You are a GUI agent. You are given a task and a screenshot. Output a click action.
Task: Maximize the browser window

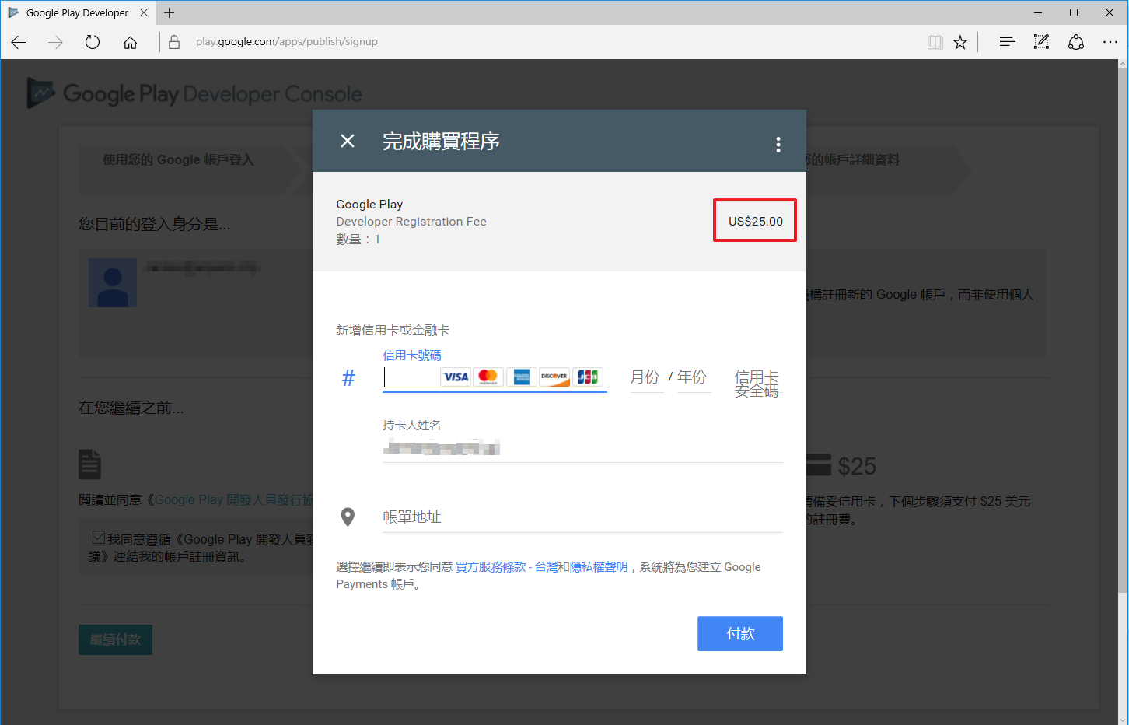point(1074,12)
